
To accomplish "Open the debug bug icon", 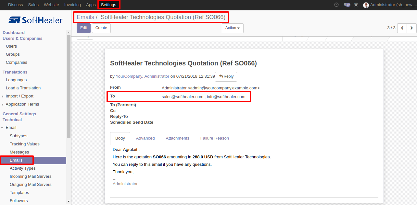I will (356, 5).
